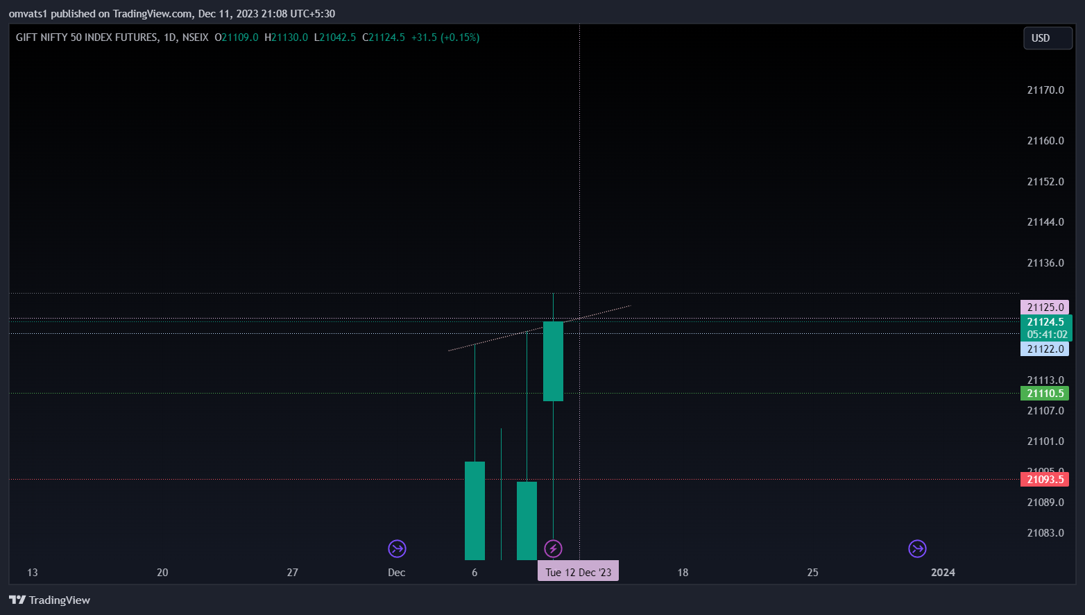Viewport: 1085px width, 615px height.
Task: Click the 21160.0 price scale value
Action: tap(1045, 141)
